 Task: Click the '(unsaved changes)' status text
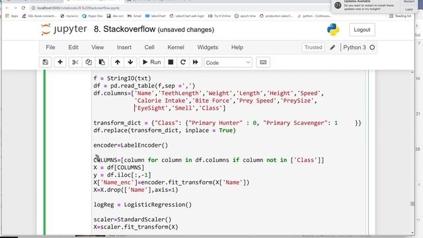tap(186, 30)
